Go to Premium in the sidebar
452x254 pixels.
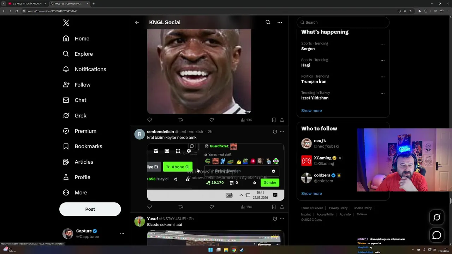79,131
